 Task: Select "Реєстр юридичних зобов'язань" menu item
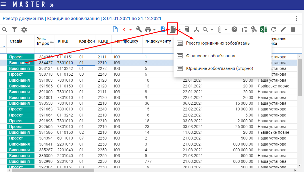[218, 43]
